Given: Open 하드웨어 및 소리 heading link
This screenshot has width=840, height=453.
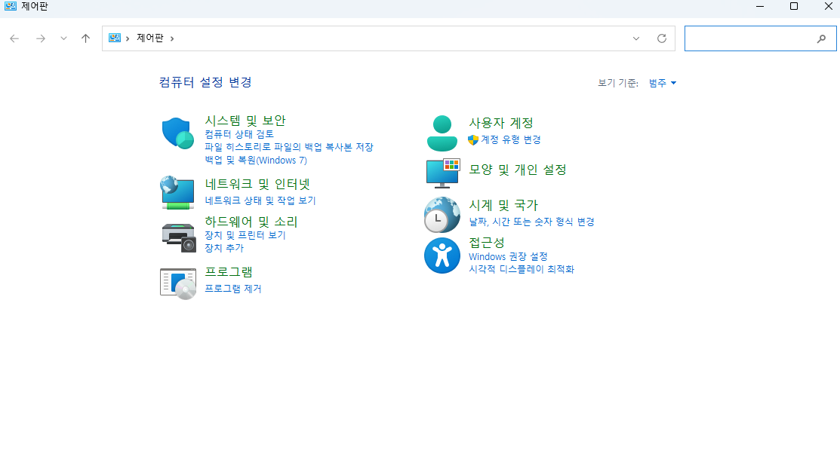Looking at the screenshot, I should 251,222.
